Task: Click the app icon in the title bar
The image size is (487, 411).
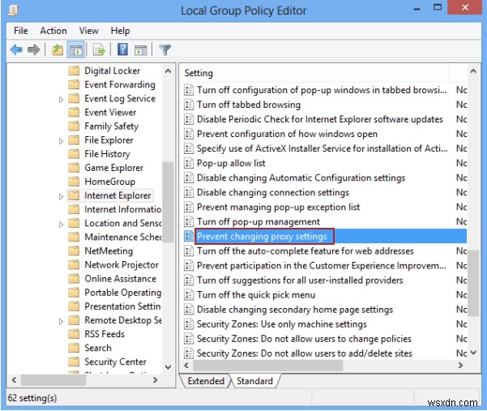Action: click(x=13, y=11)
